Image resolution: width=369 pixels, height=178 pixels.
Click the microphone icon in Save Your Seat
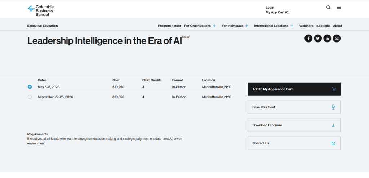tap(333, 107)
